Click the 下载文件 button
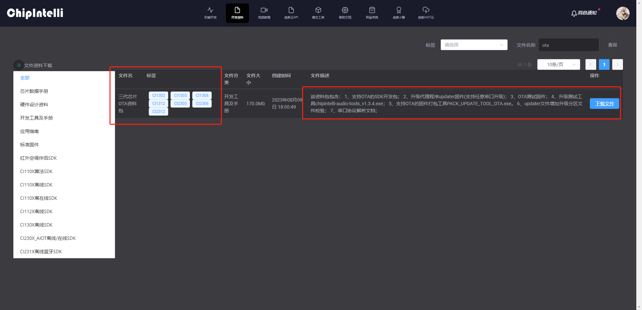The image size is (642, 310). [604, 104]
